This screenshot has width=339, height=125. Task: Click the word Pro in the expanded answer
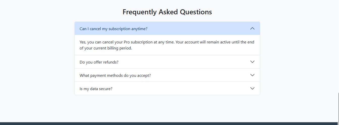(x=126, y=42)
